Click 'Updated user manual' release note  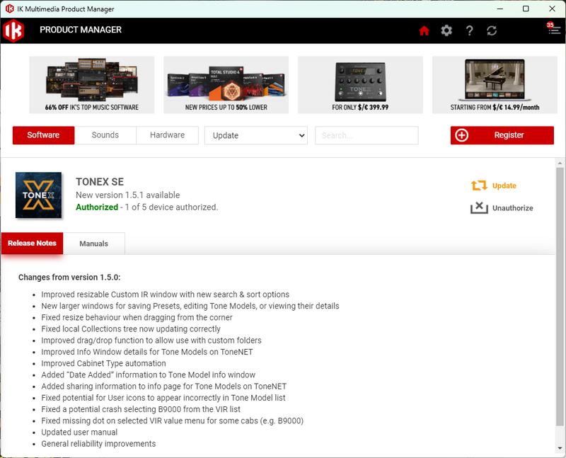[79, 433]
